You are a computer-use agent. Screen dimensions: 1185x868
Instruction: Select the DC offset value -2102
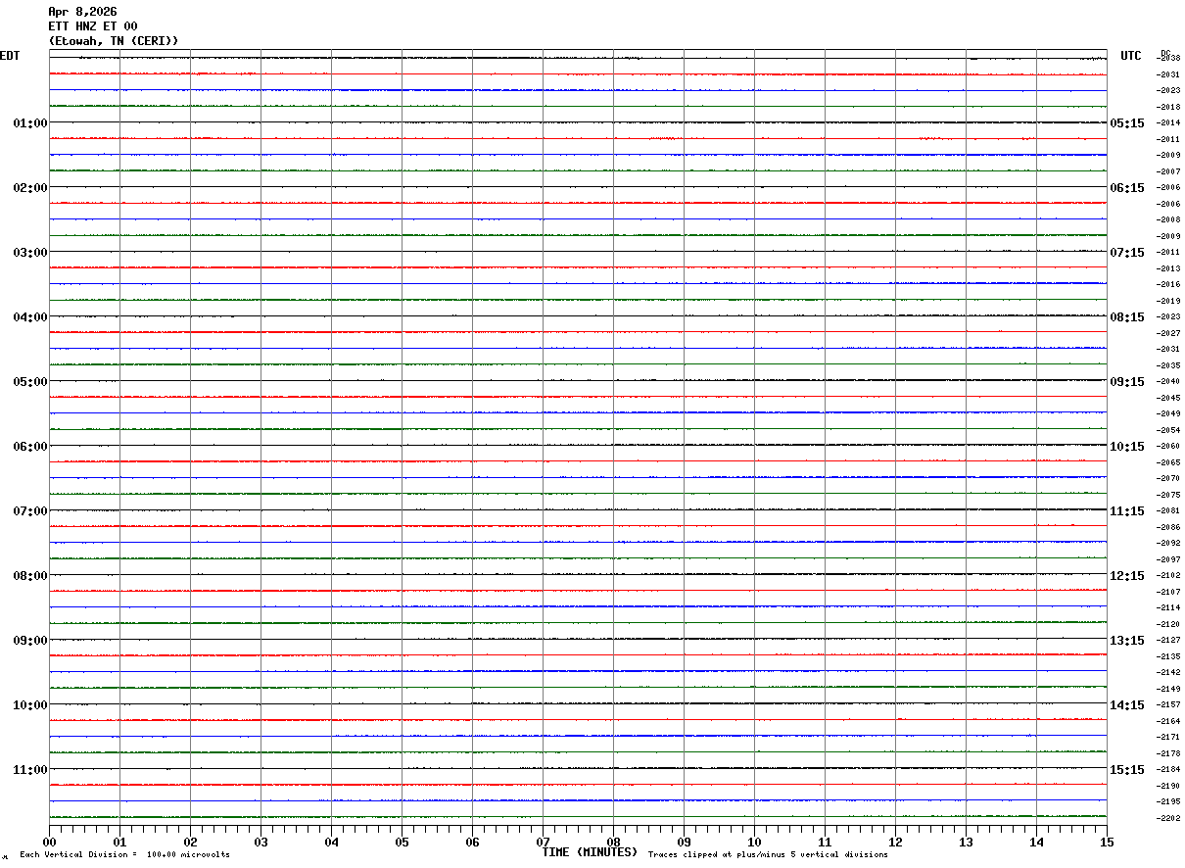[1169, 576]
